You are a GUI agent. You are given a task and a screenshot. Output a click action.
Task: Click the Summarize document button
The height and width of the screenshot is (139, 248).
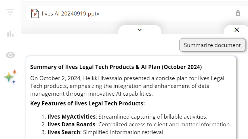pos(212,45)
